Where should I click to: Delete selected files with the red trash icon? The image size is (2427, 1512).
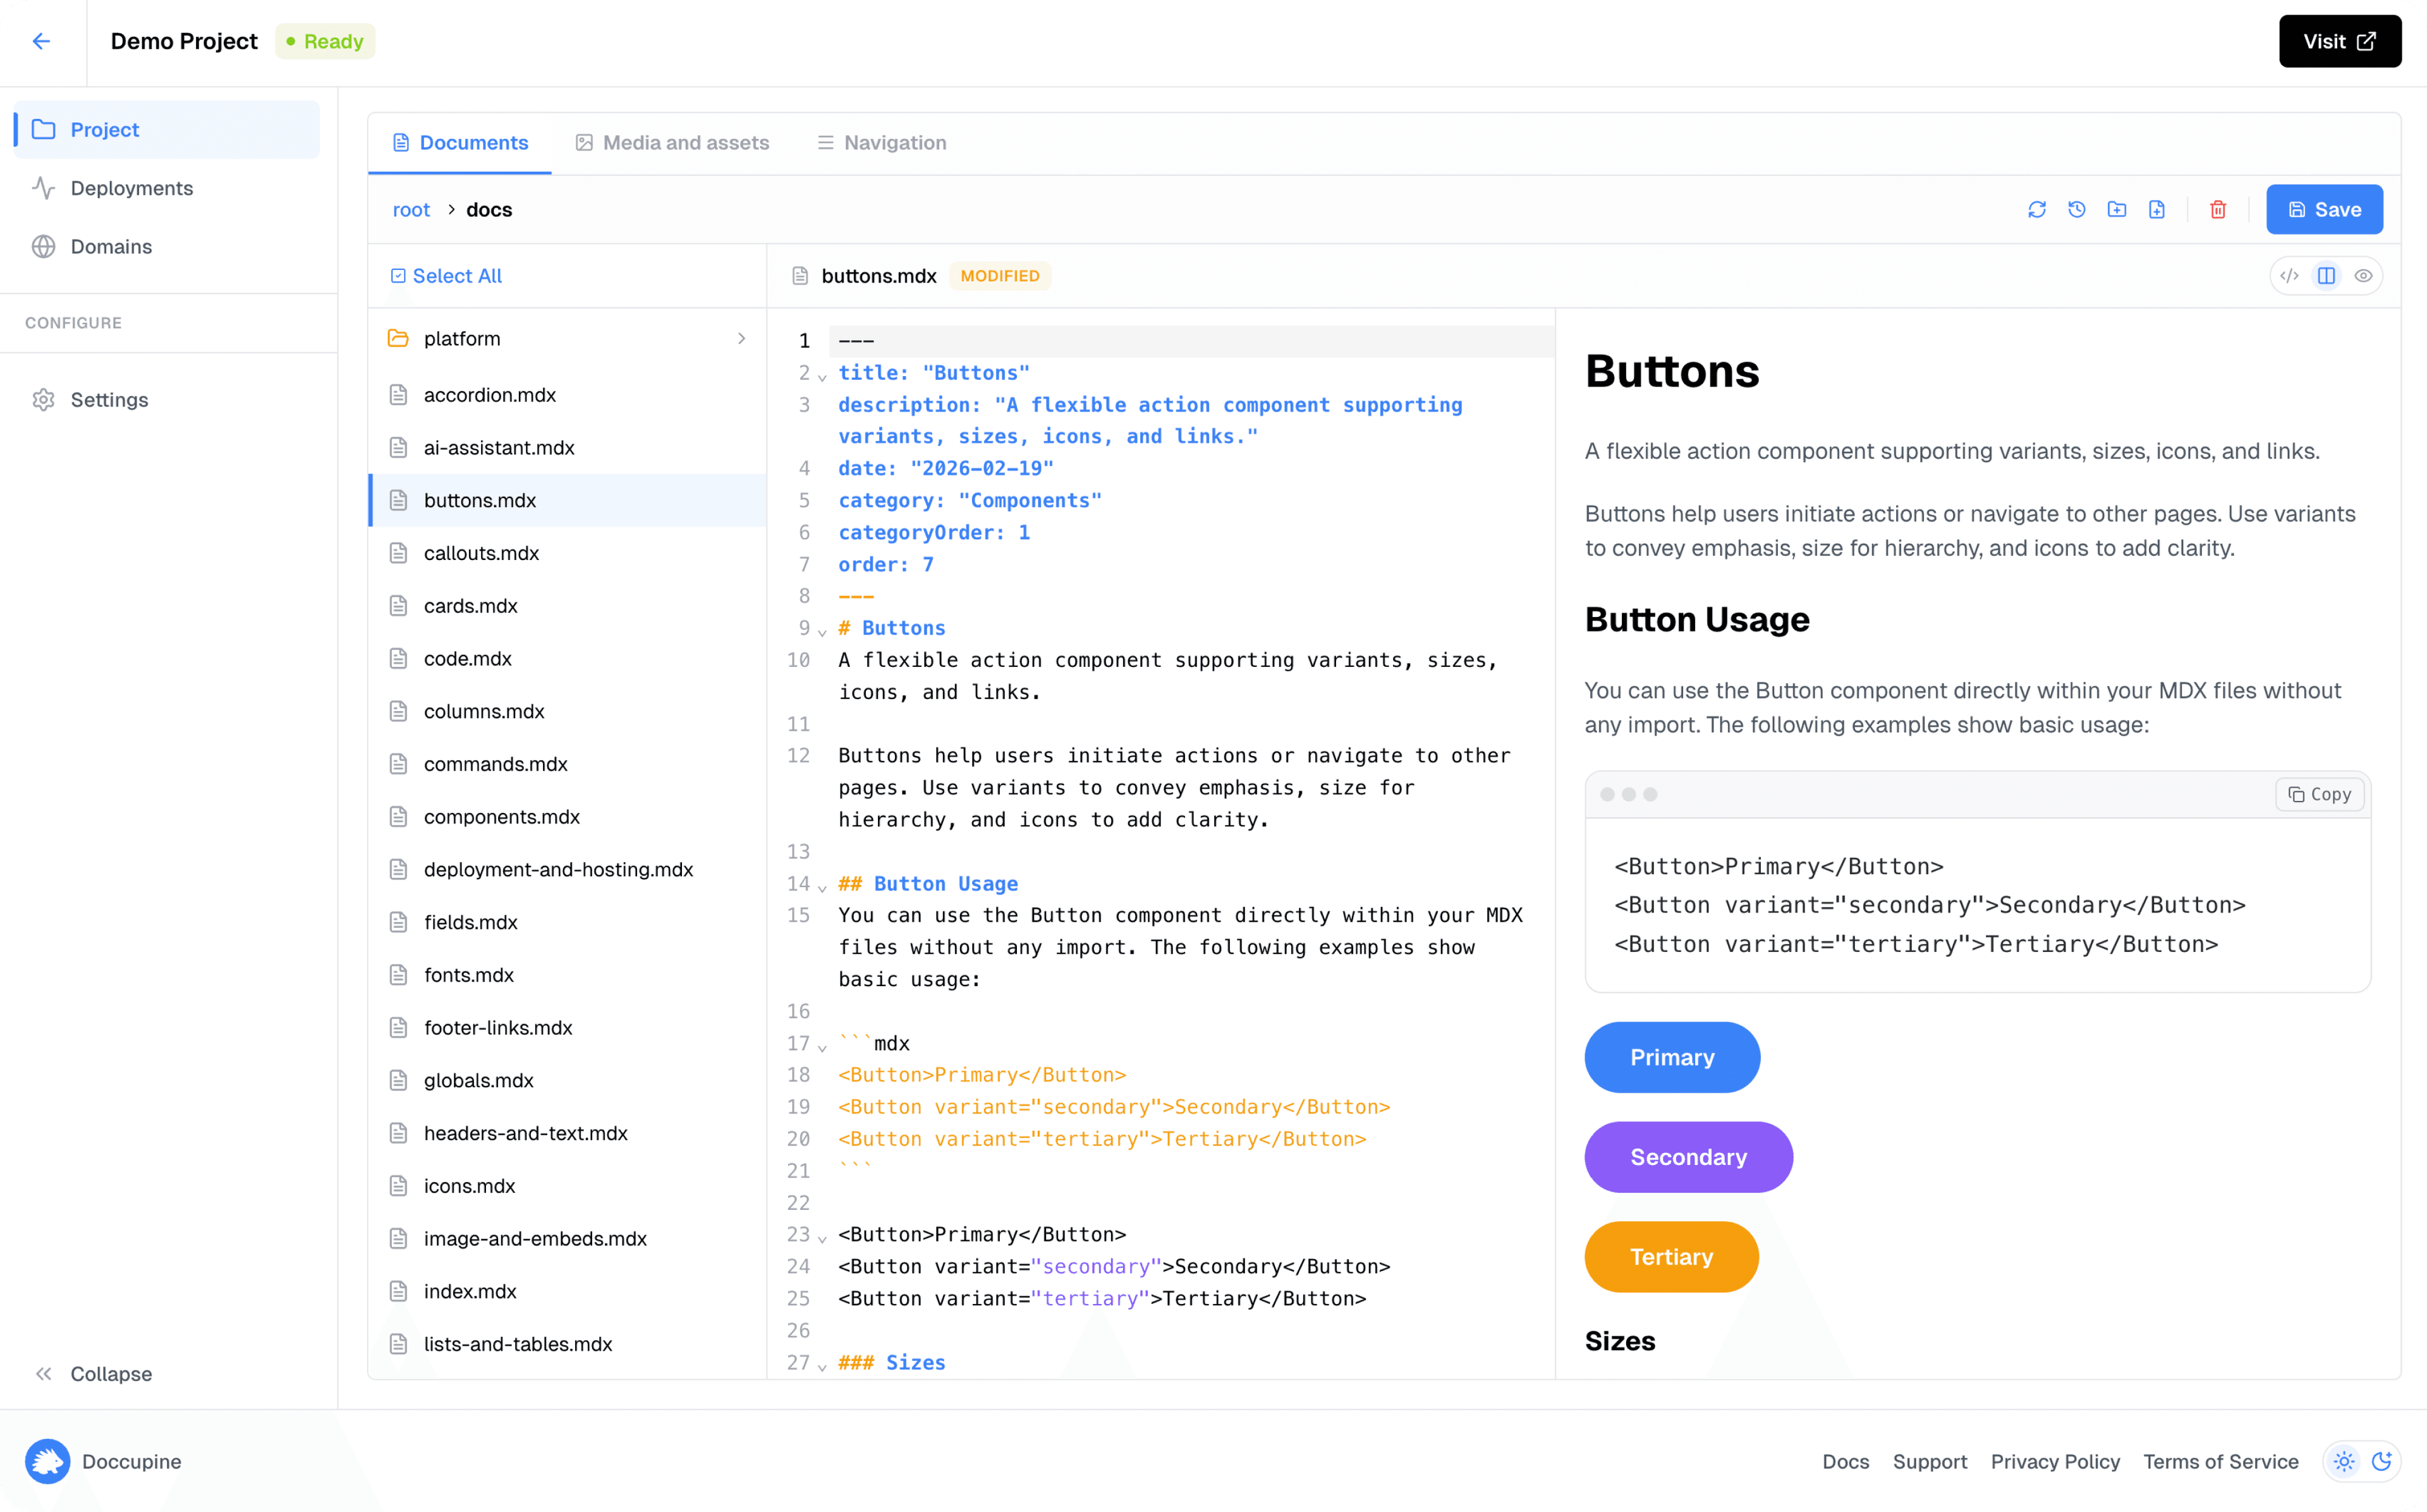point(2218,209)
